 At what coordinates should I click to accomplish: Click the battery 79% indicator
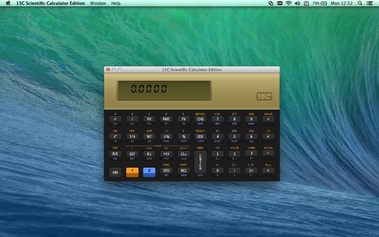[x=319, y=3]
